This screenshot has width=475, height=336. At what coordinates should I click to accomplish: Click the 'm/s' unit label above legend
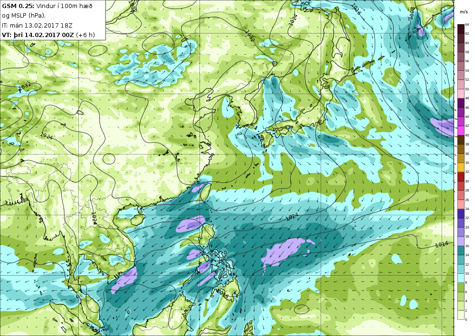pos(464,12)
